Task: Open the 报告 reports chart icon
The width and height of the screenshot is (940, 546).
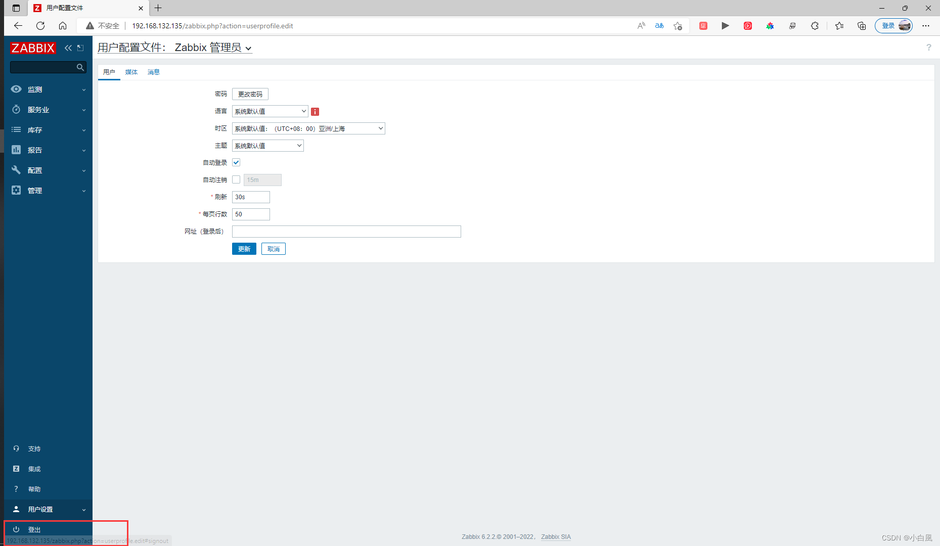Action: (x=16, y=150)
